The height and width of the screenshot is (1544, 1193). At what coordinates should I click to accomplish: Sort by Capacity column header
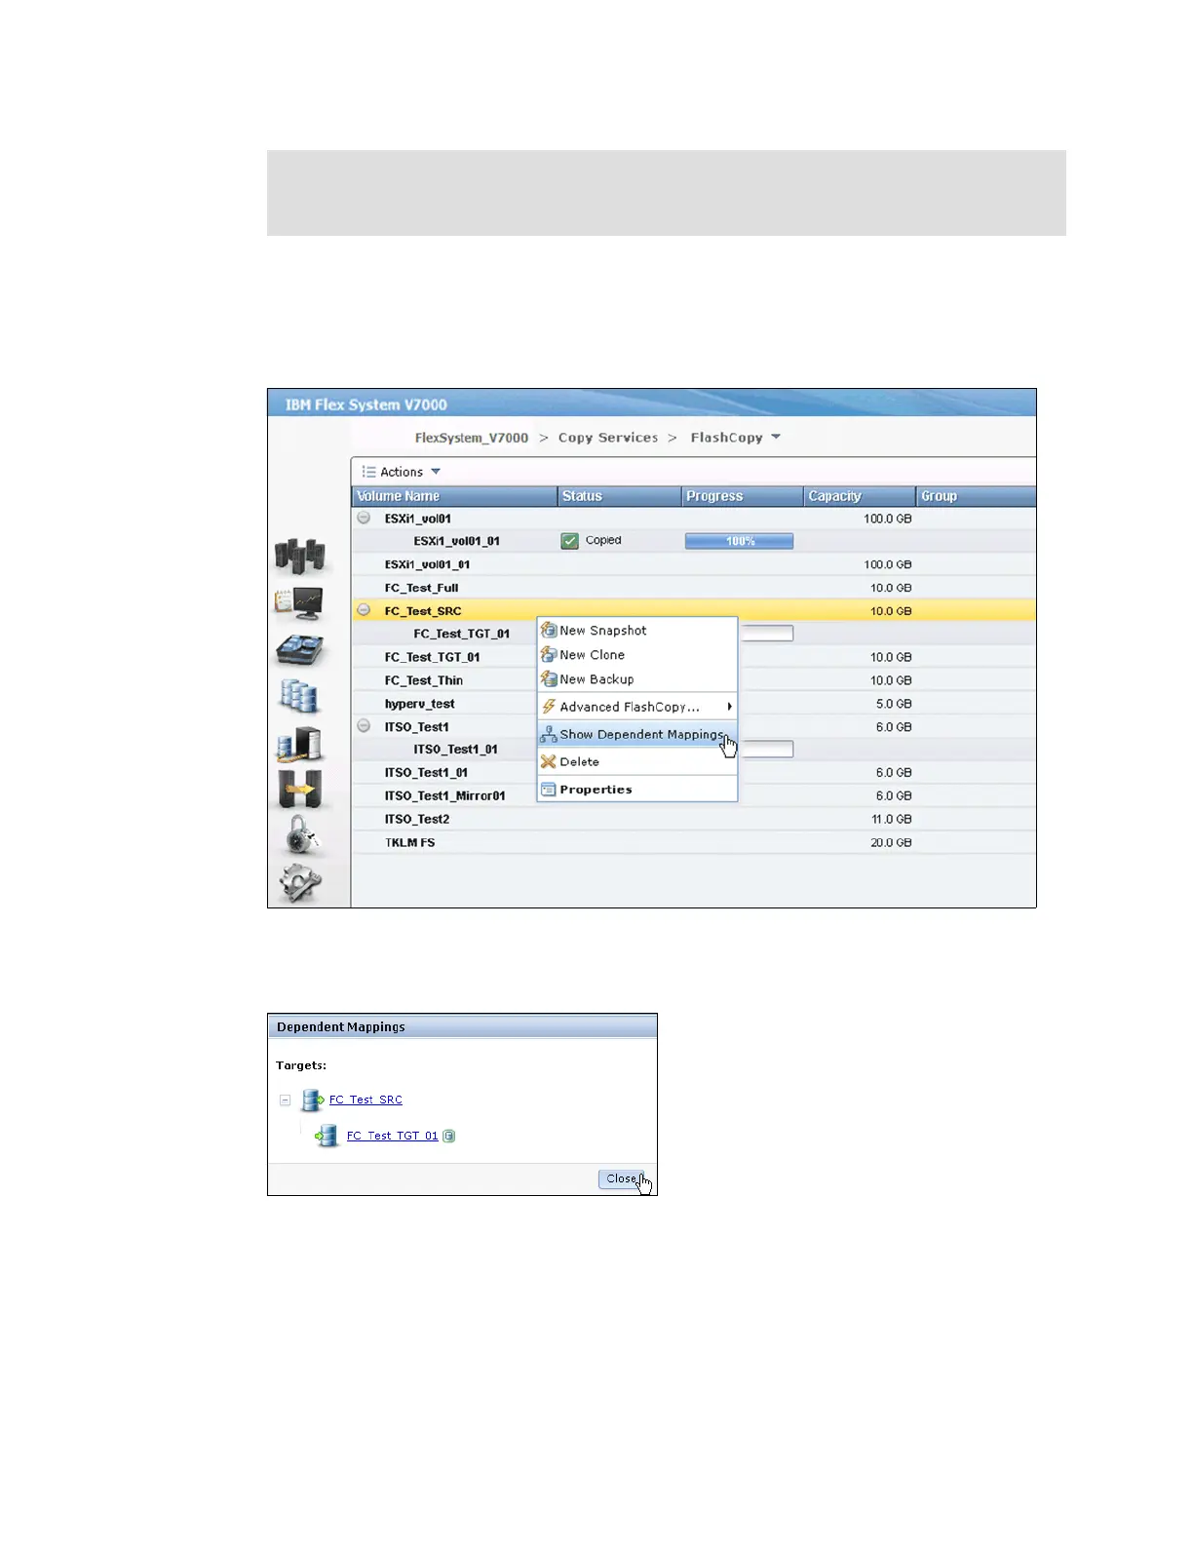pyautogui.click(x=860, y=496)
